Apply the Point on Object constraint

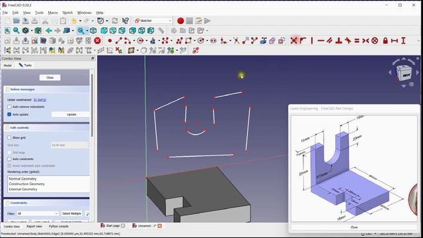[303, 41]
